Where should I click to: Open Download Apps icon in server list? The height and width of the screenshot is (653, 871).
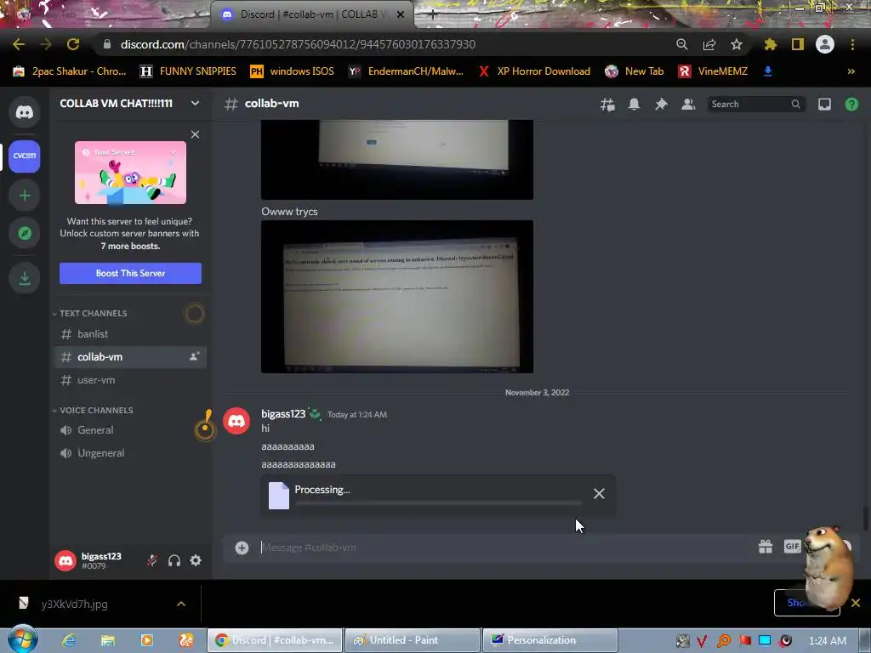[x=25, y=278]
